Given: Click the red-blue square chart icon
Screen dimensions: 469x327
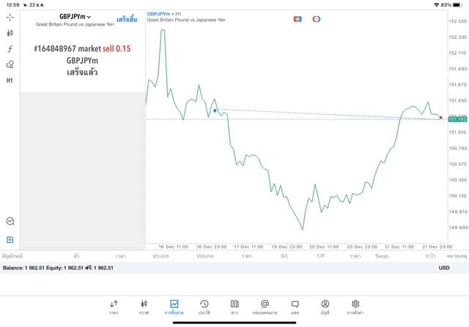Looking at the screenshot, I should tap(298, 19).
